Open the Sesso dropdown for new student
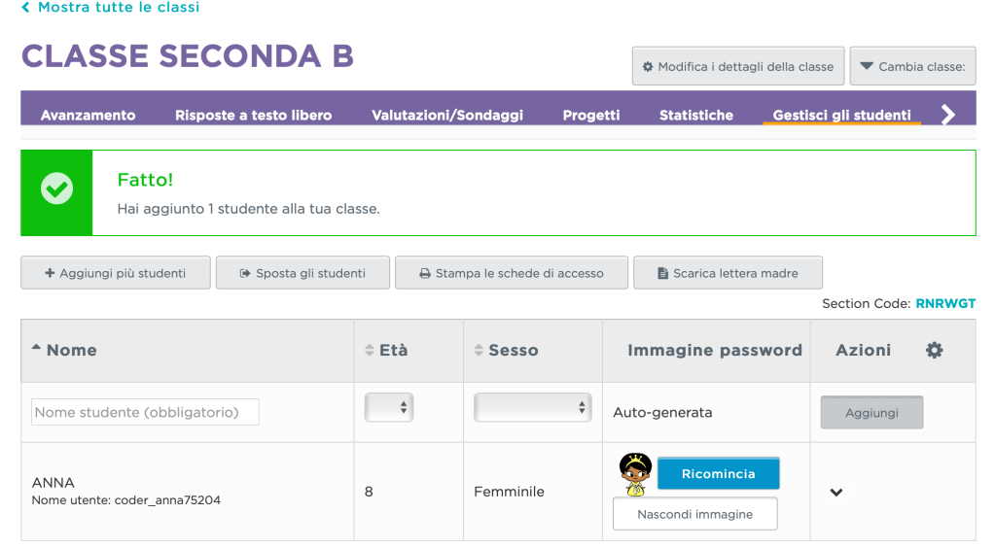Viewport: 995px width, 548px height. 532,408
